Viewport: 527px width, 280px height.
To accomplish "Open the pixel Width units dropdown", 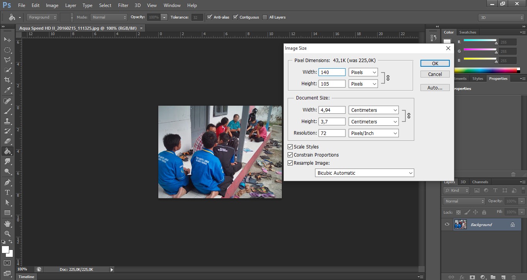I will (363, 72).
